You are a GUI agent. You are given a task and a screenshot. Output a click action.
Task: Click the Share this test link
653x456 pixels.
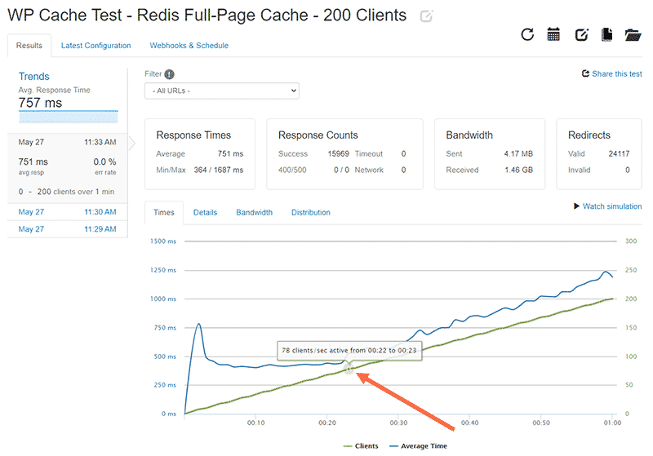click(617, 73)
